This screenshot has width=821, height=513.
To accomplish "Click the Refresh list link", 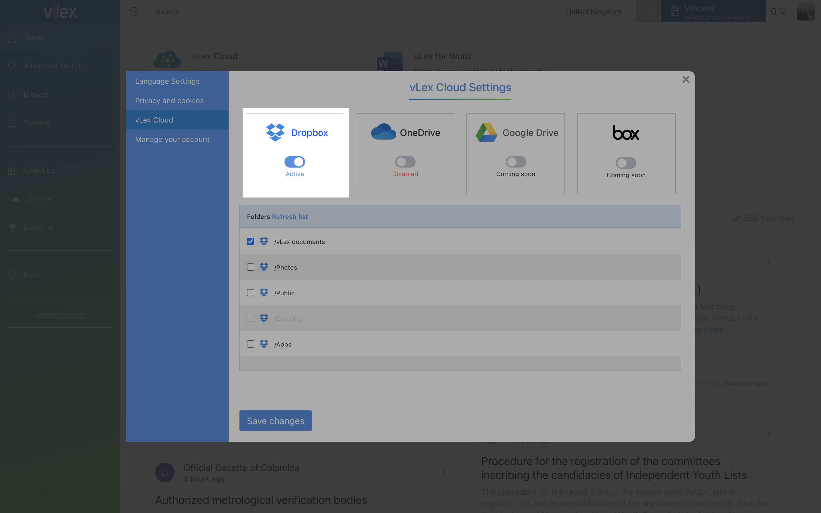I will (x=290, y=217).
